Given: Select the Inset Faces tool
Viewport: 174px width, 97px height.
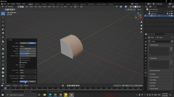Looking at the screenshot, I should pos(3,53).
